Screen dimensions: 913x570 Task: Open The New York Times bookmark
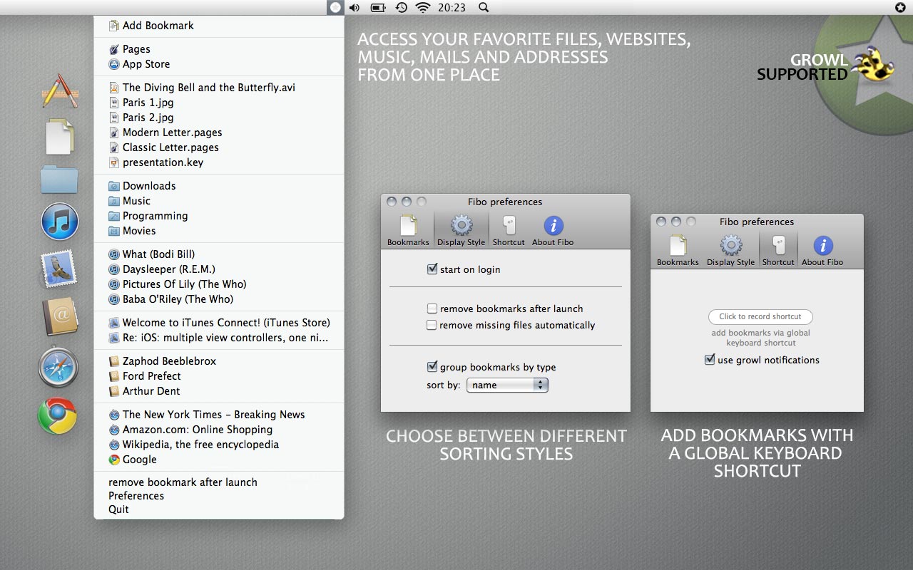(219, 415)
